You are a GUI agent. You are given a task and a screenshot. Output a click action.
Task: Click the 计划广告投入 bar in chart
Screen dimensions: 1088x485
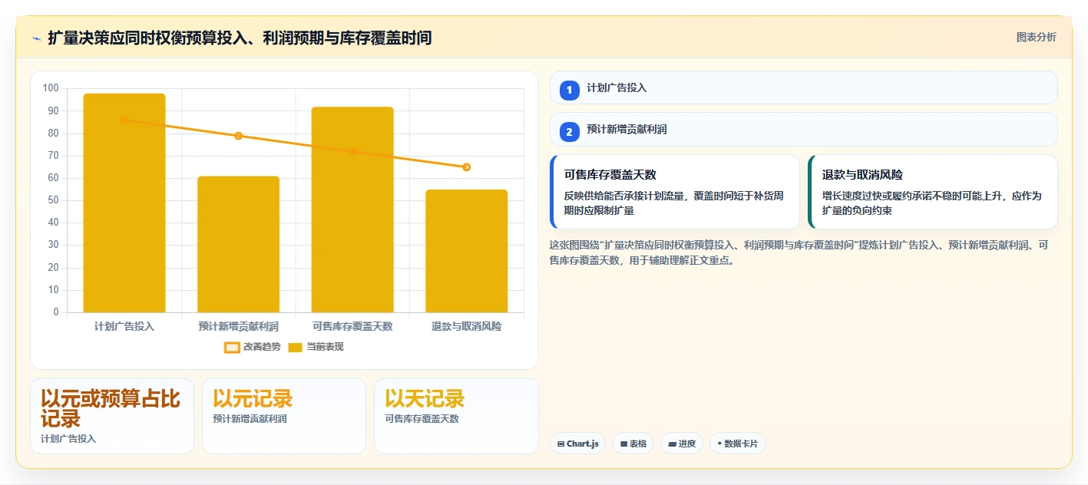(x=124, y=203)
